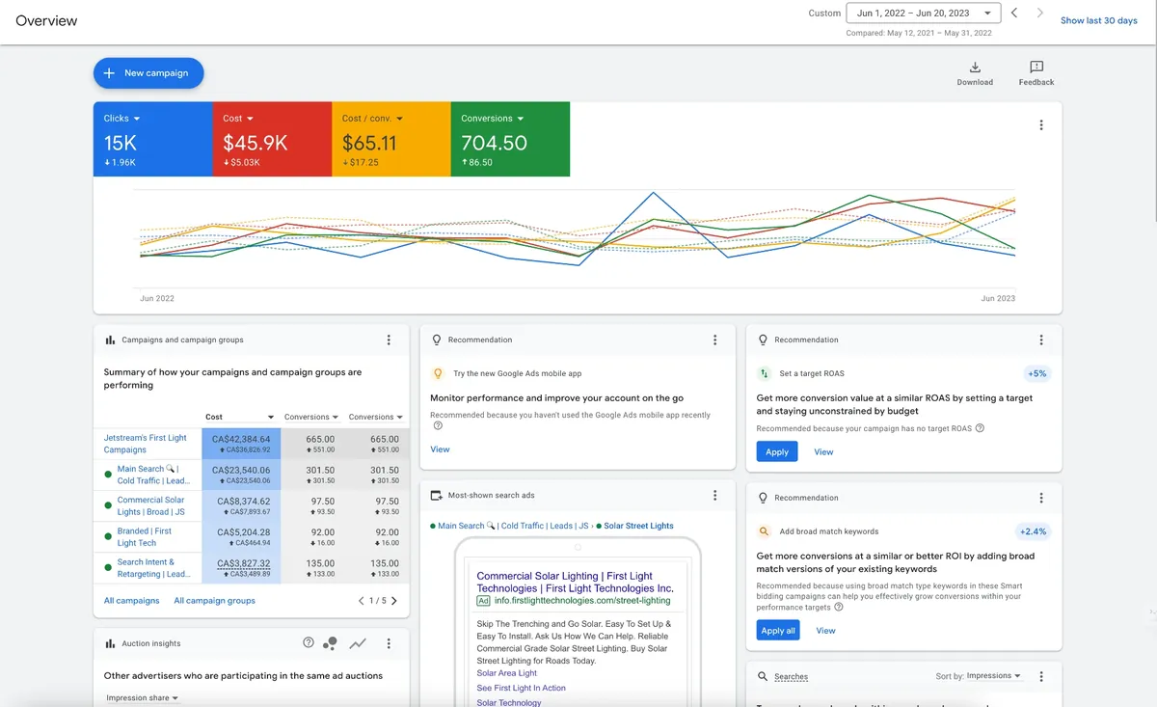Open the Clicks metric dropdown
Image resolution: width=1157 pixels, height=707 pixels.
pyautogui.click(x=122, y=119)
